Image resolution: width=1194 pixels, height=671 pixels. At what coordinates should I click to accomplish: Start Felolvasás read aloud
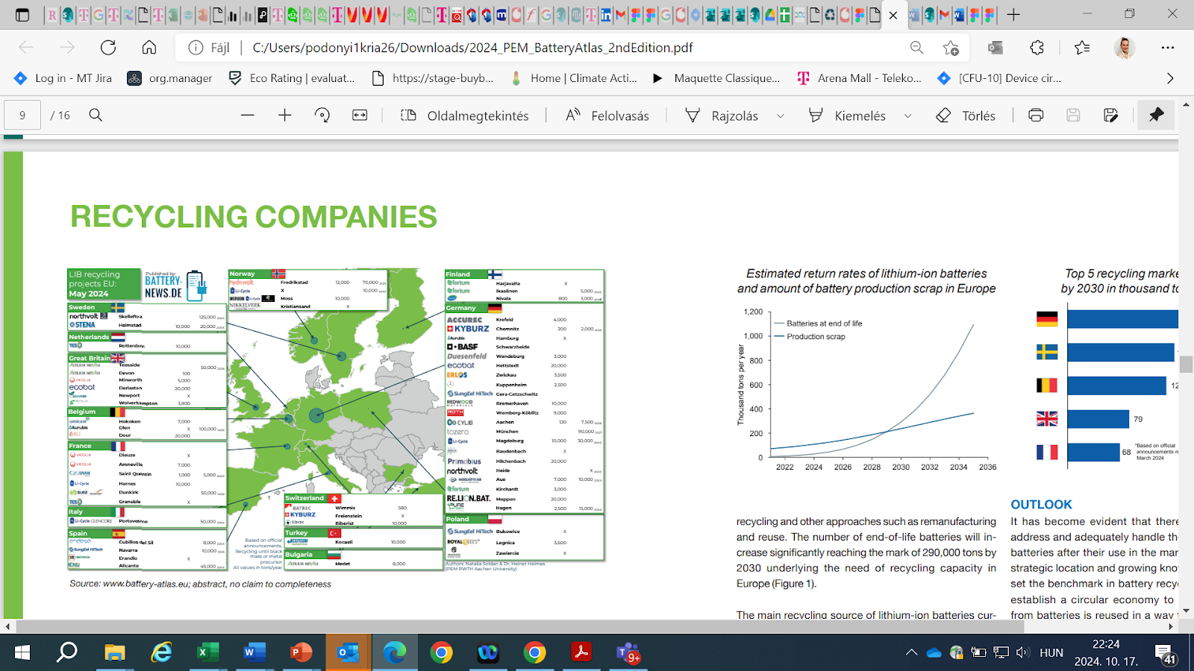coord(607,116)
